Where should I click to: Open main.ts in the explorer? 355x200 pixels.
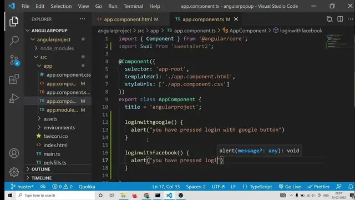coord(52,154)
